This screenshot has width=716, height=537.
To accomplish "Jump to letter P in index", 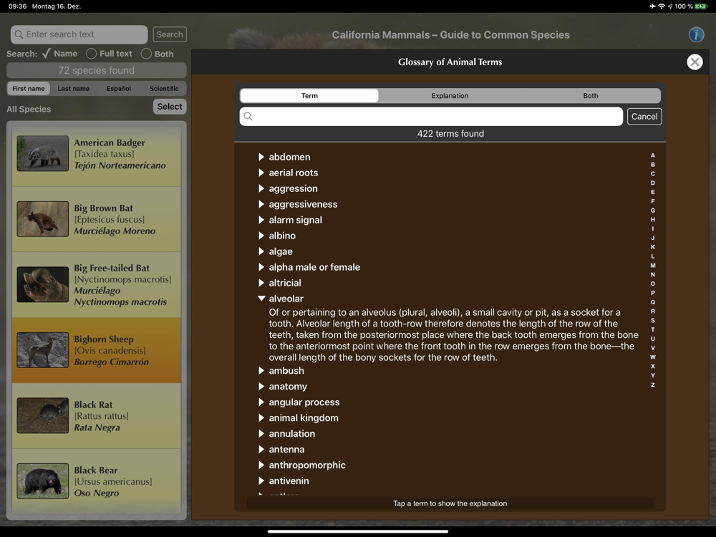I will point(652,293).
